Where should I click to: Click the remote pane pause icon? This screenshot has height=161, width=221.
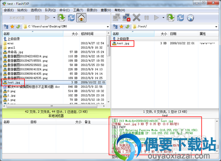pyautogui.click(x=146, y=18)
